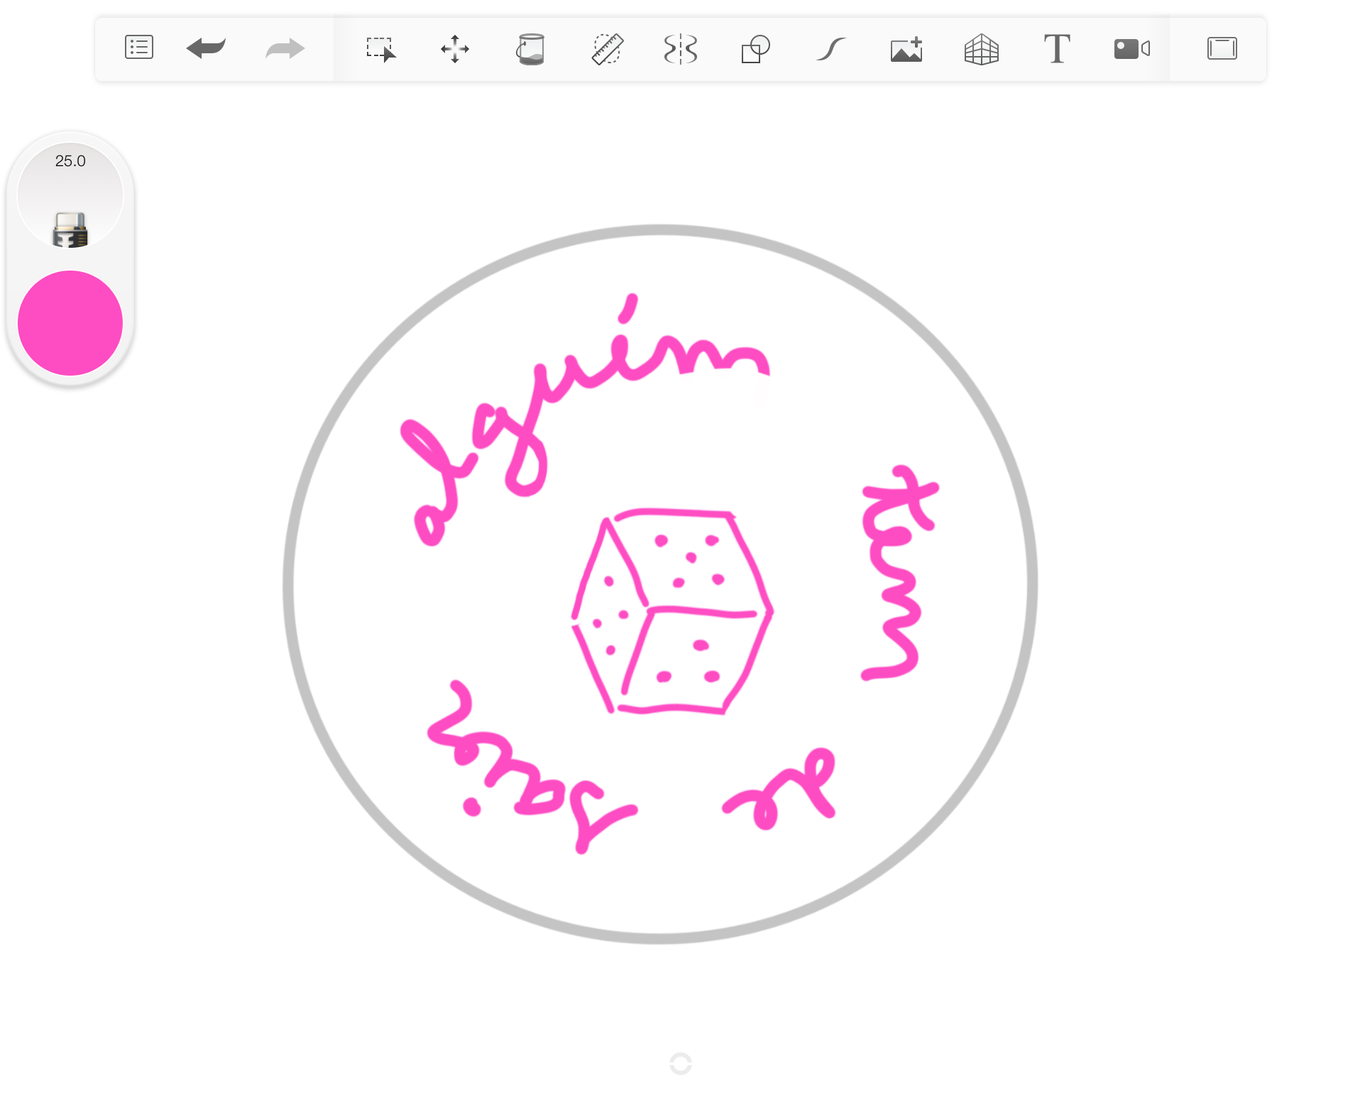Open the main menu list icon
Screen dimensions: 1360x1112
pyautogui.click(x=138, y=48)
